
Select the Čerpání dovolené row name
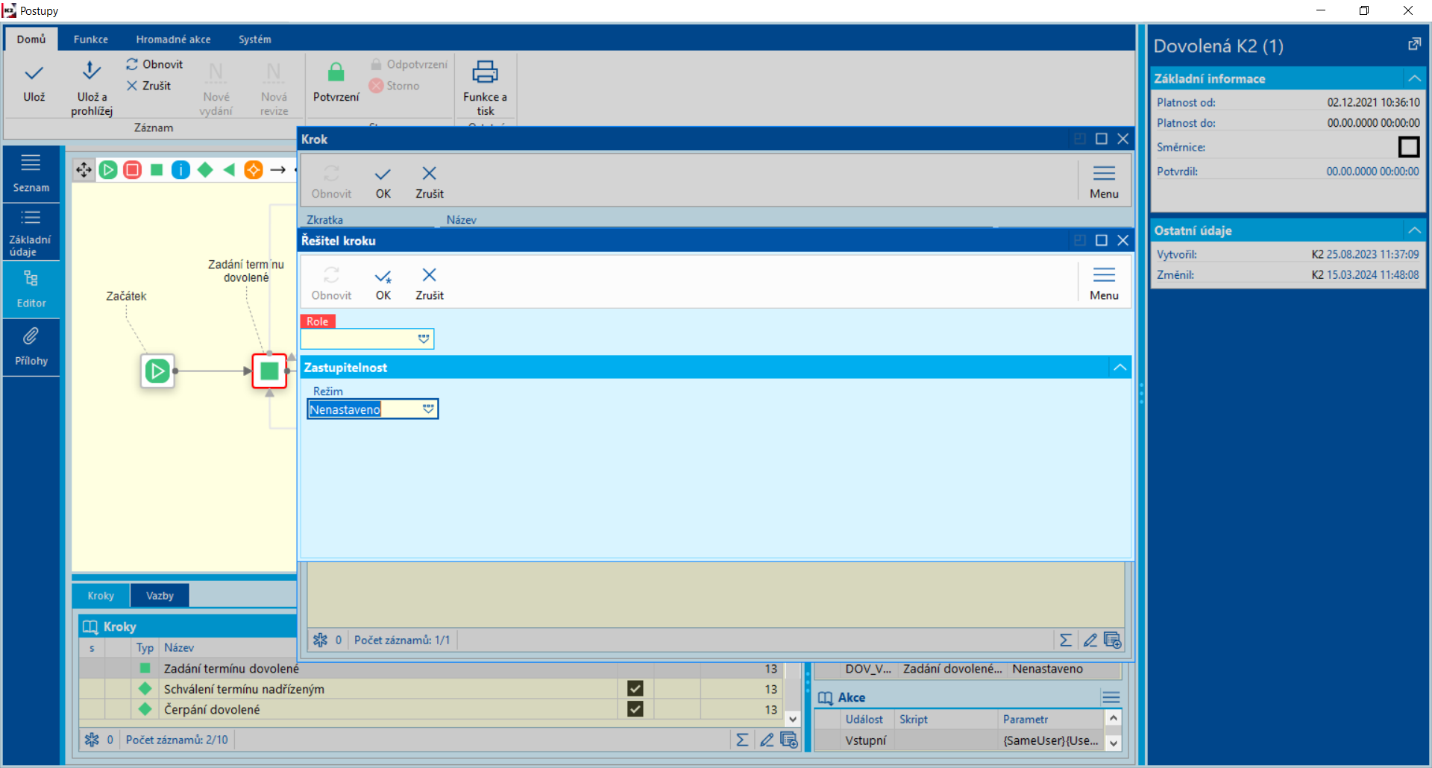click(x=212, y=709)
